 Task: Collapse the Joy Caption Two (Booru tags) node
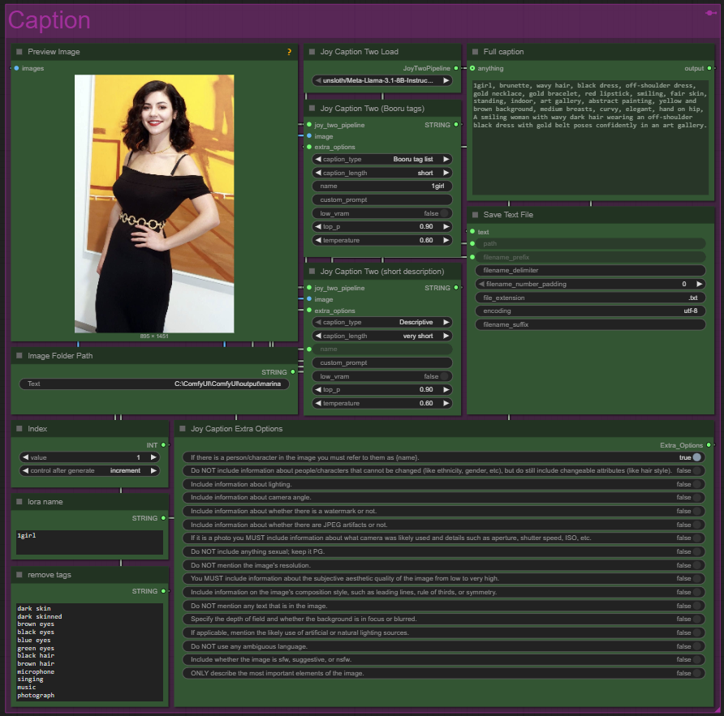click(312, 109)
